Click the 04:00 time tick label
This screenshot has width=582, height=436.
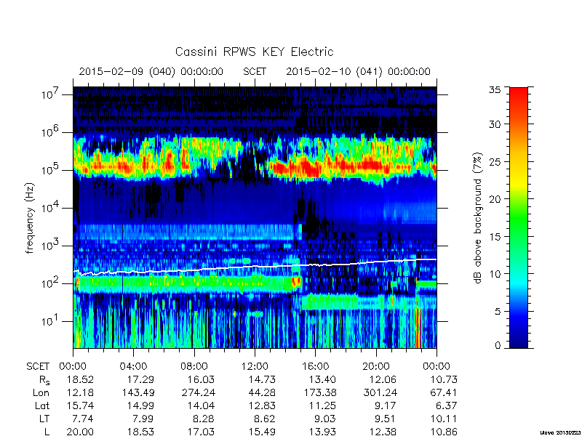(x=133, y=366)
